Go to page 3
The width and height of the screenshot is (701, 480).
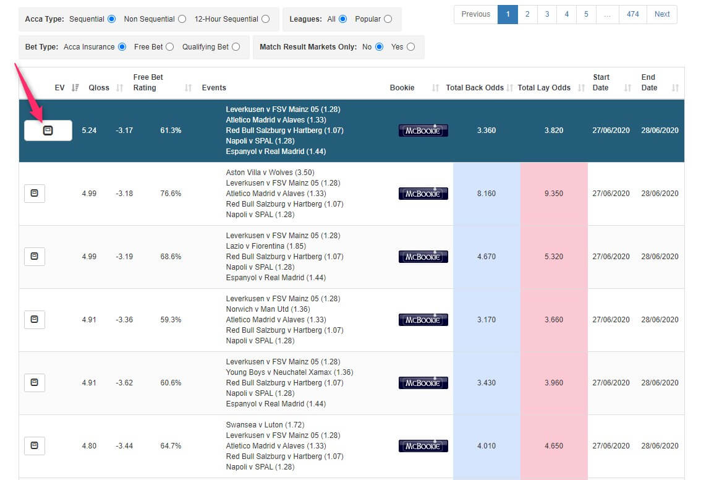click(547, 14)
